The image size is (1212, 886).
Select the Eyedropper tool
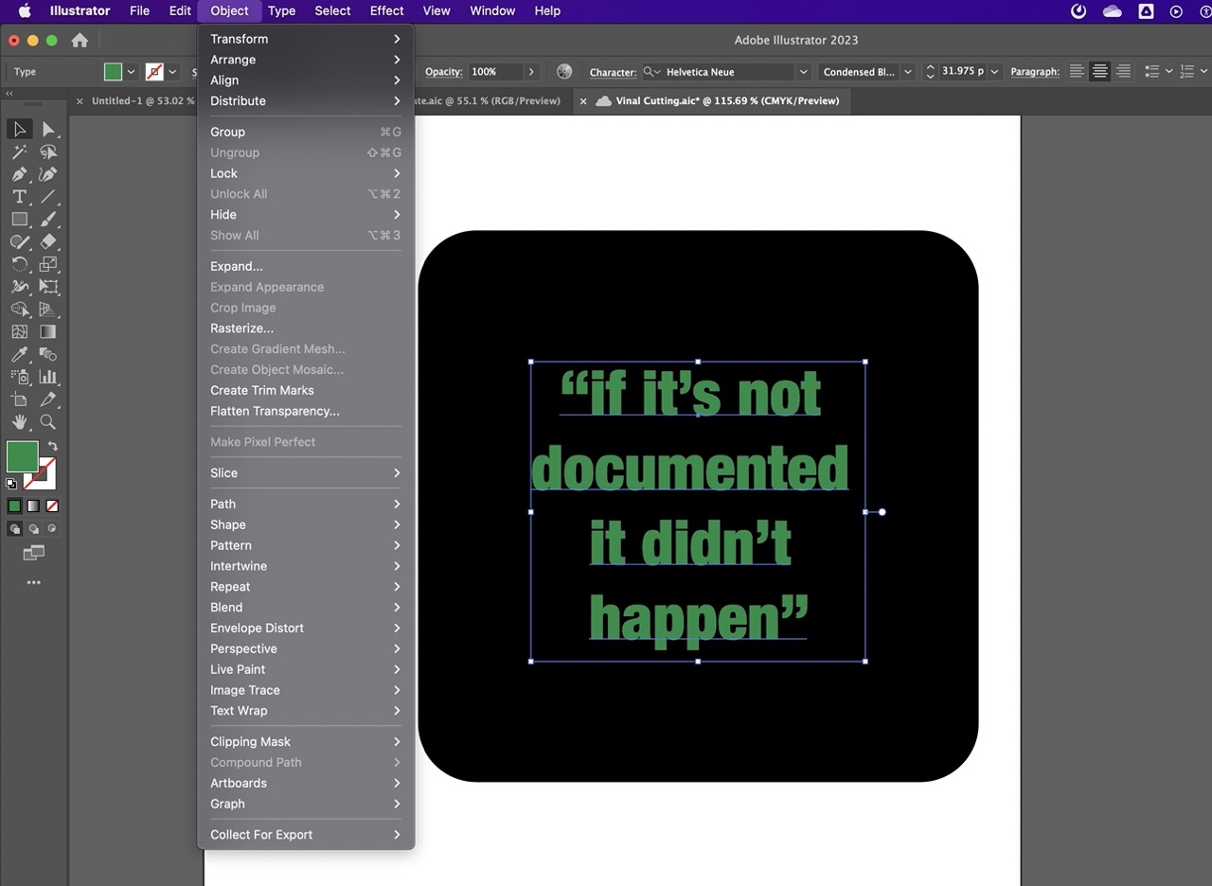pos(19,355)
